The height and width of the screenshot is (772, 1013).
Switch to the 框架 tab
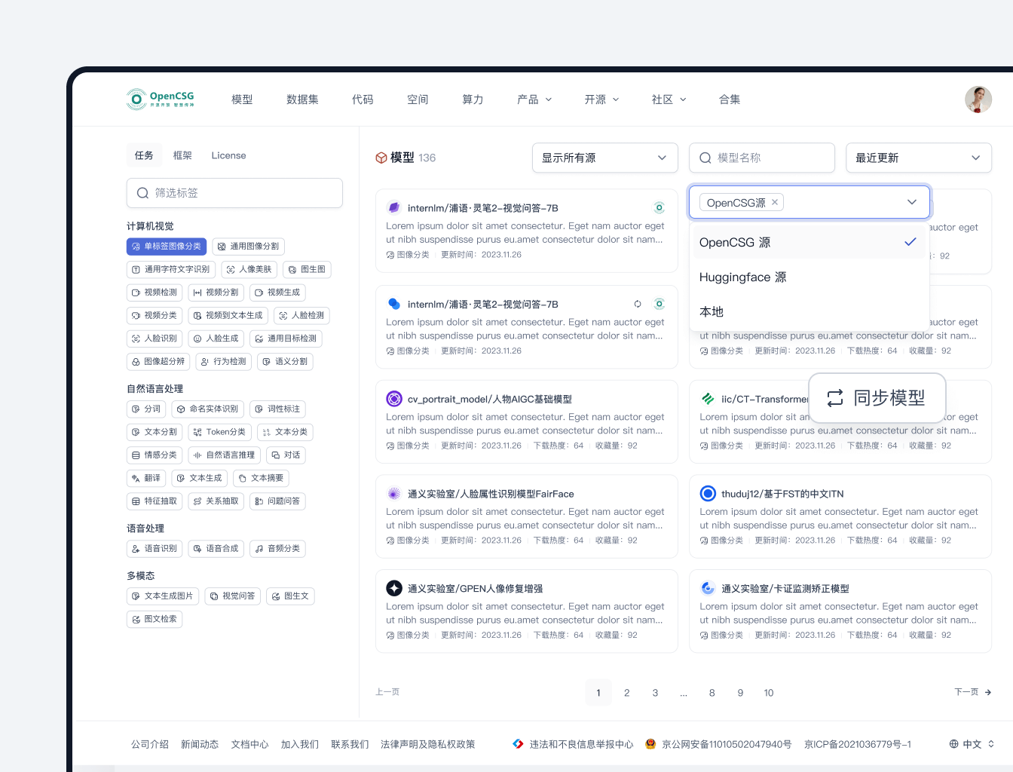click(182, 155)
